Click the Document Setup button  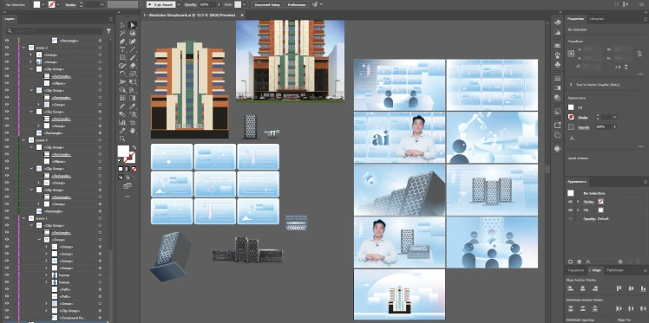click(267, 4)
